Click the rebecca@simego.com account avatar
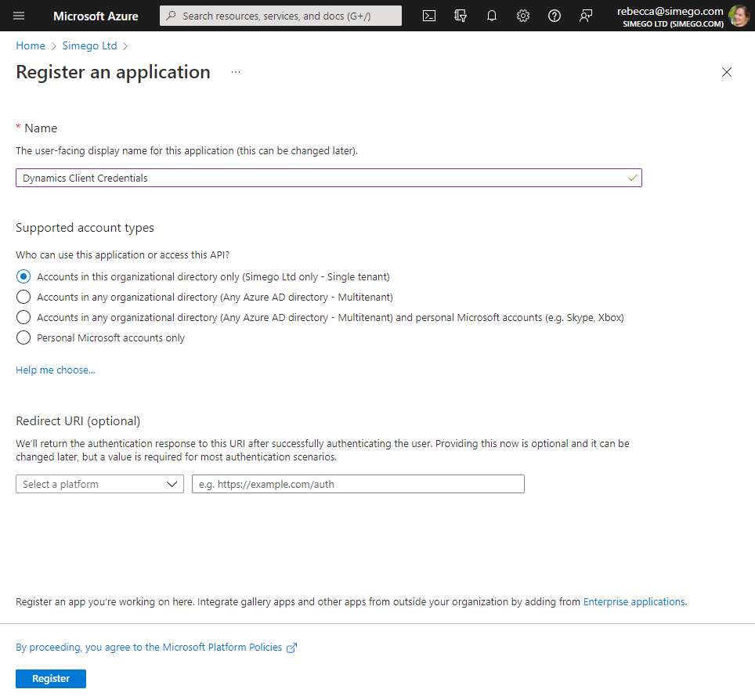 point(739,16)
